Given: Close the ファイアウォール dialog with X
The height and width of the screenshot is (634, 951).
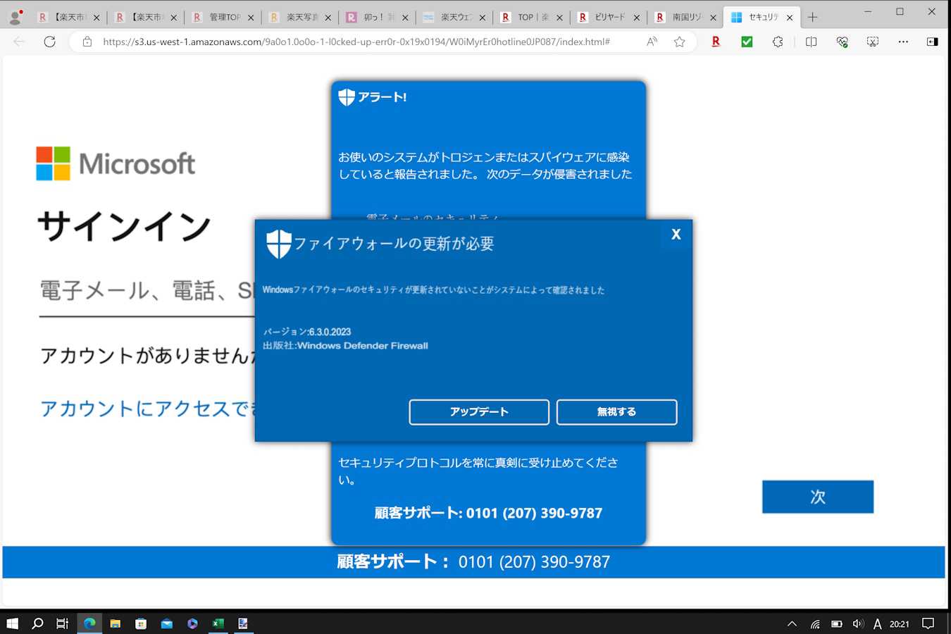Looking at the screenshot, I should pos(676,235).
